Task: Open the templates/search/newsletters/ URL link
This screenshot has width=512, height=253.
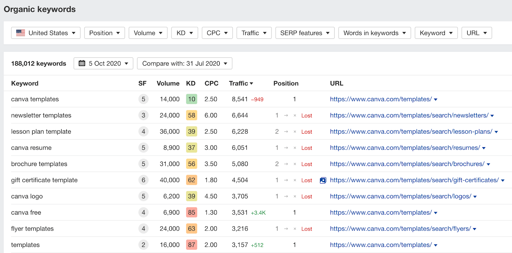Action: (409, 115)
